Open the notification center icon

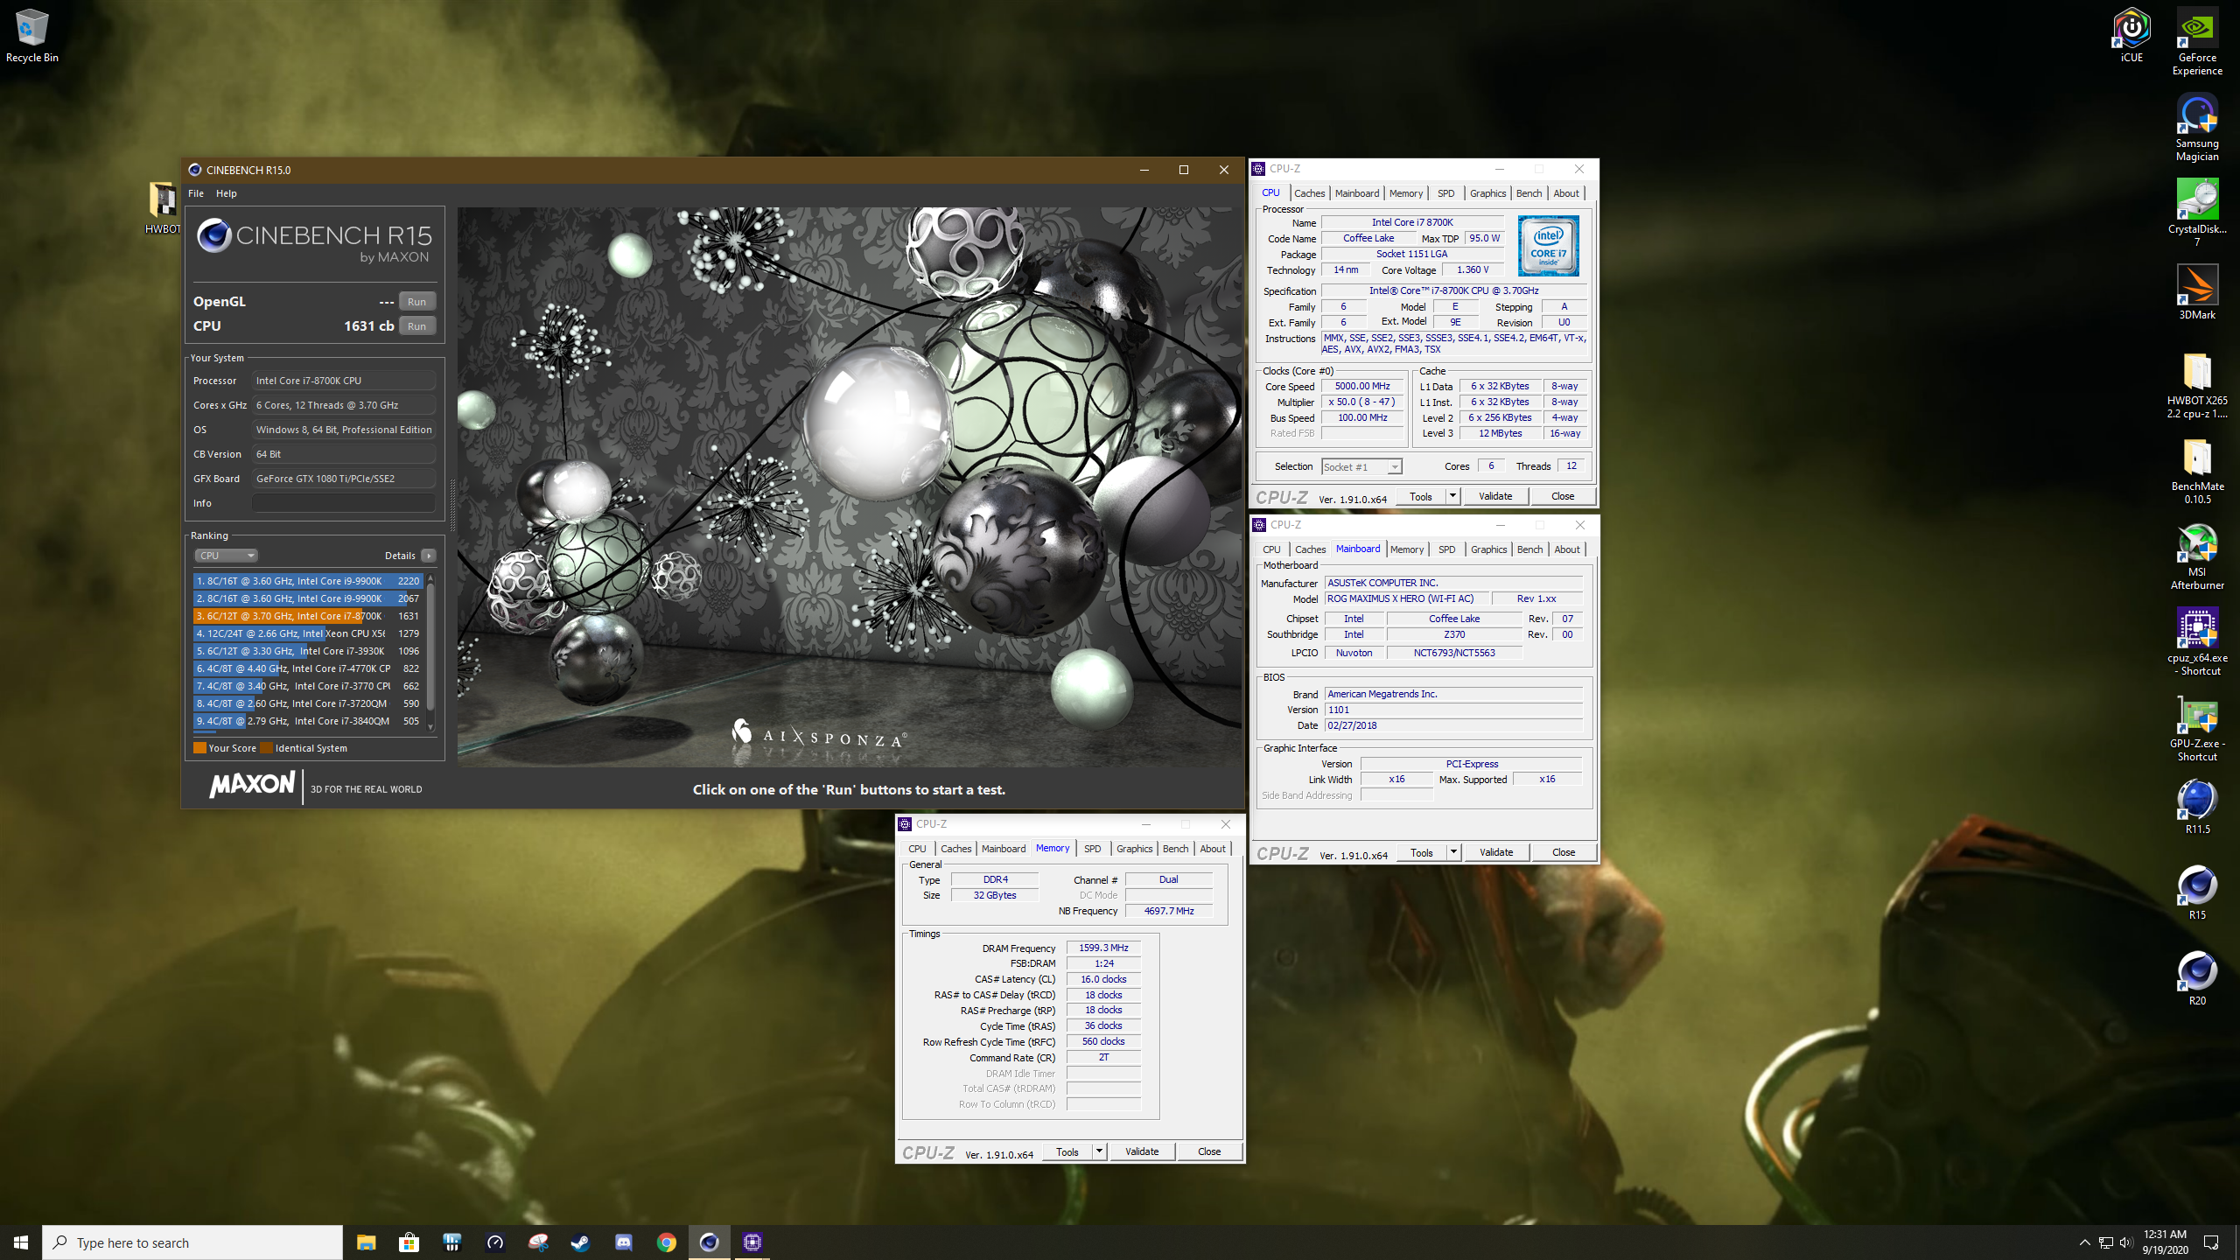pyautogui.click(x=2211, y=1242)
